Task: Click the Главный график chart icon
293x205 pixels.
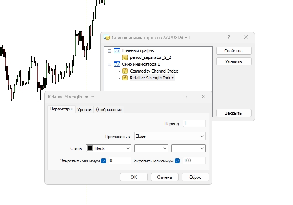Action: [x=117, y=50]
